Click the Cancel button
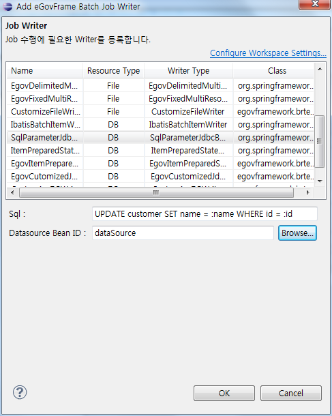 pyautogui.click(x=291, y=393)
